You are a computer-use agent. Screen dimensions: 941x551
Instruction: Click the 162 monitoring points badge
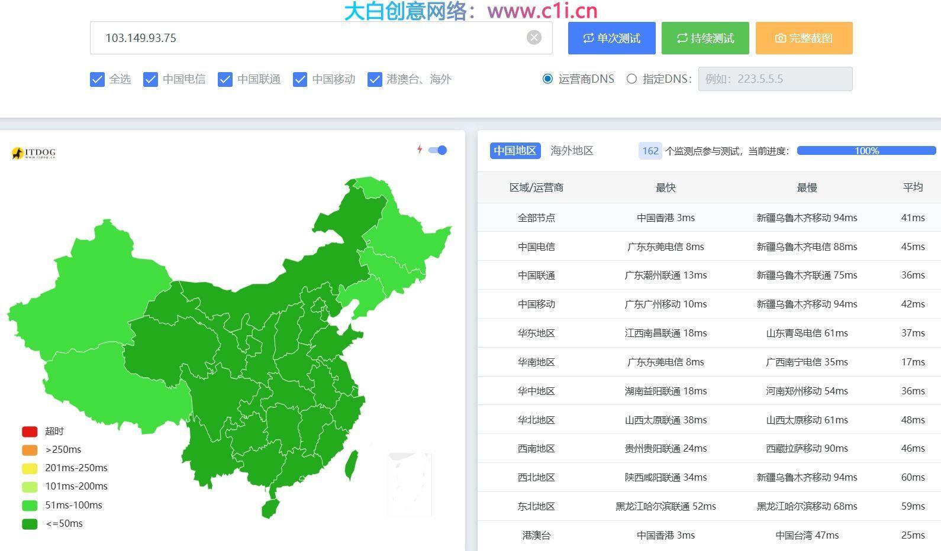650,151
